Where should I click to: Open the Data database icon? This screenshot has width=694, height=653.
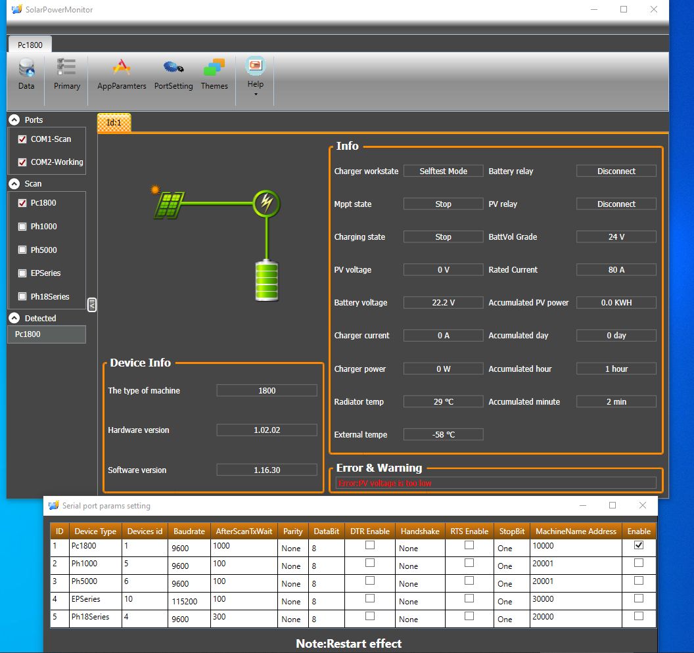click(x=26, y=68)
